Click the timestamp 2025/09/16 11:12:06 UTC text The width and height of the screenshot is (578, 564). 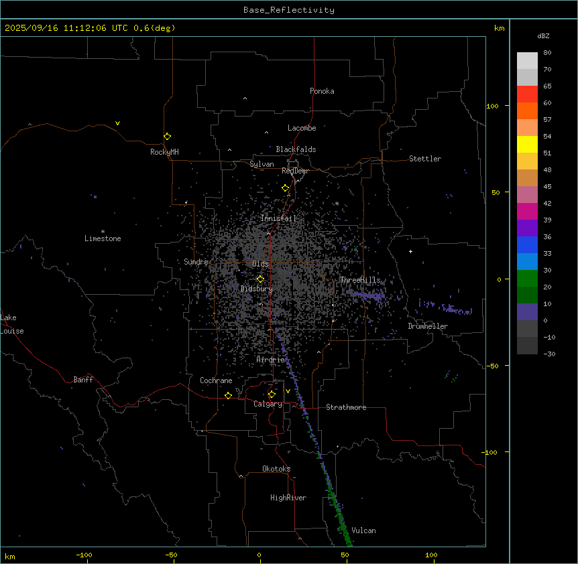(67, 27)
